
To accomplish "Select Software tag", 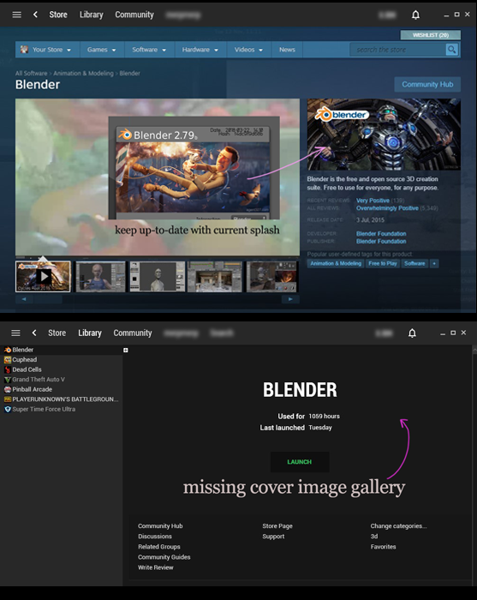I will point(414,263).
